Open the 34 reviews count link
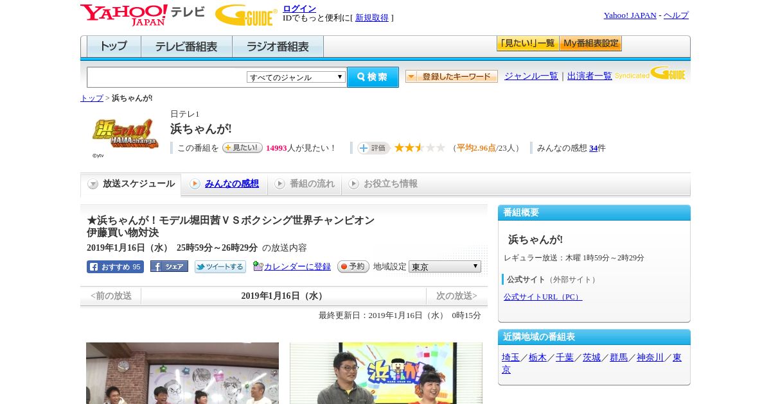The width and height of the screenshot is (771, 404). click(594, 148)
